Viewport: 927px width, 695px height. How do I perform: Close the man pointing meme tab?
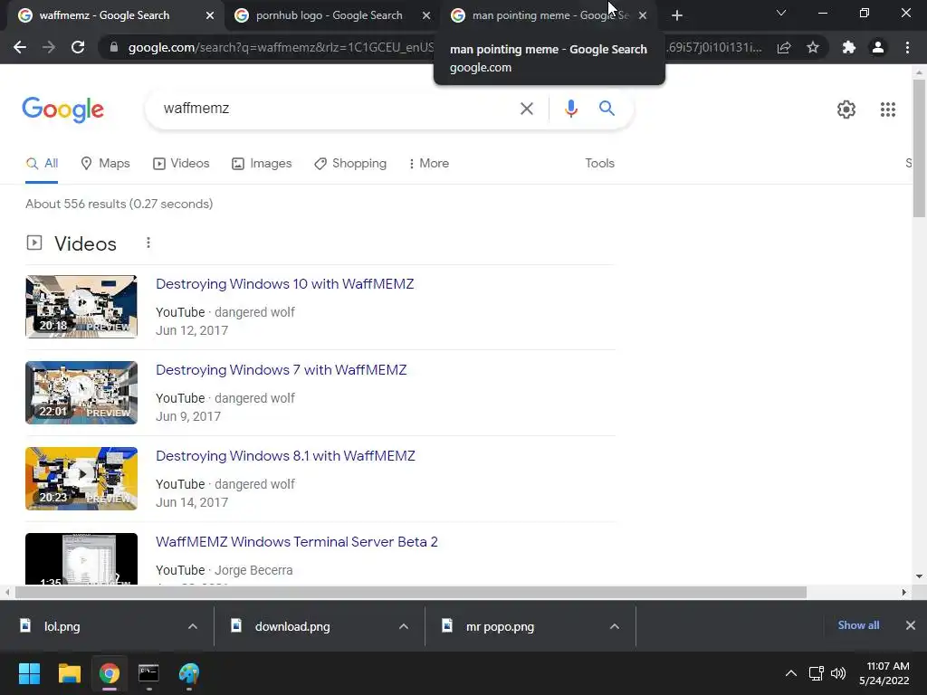pos(643,15)
